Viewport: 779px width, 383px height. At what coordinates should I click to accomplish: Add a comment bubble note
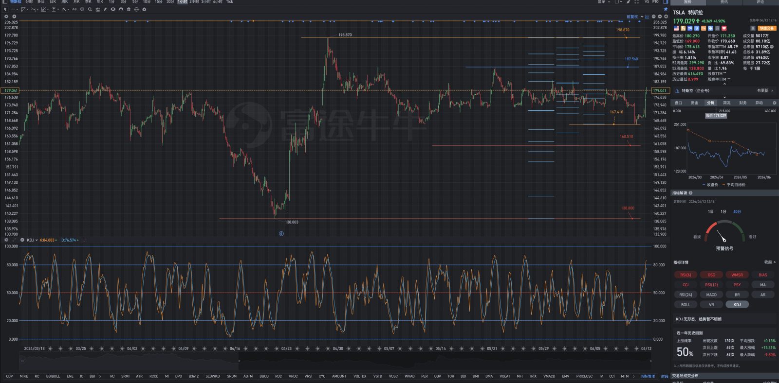pyautogui.click(x=82, y=9)
